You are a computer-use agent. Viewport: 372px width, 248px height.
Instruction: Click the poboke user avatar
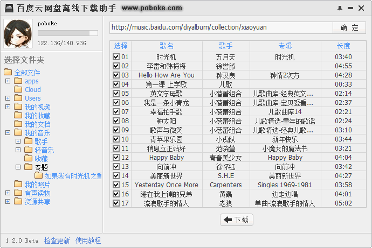pos(18,33)
